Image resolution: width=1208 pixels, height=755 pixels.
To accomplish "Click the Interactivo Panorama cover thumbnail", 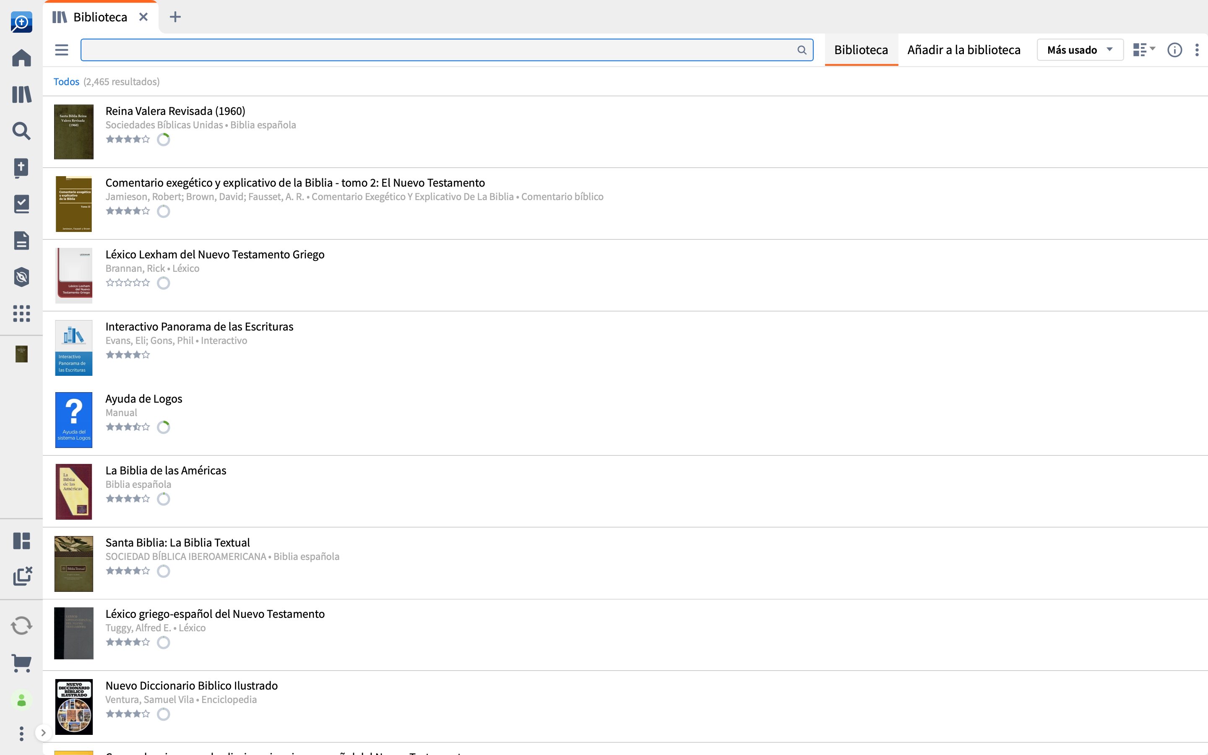I will (x=74, y=348).
